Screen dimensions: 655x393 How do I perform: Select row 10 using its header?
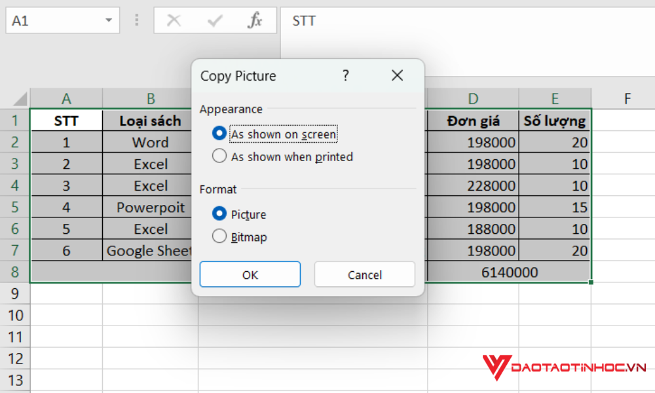point(14,315)
